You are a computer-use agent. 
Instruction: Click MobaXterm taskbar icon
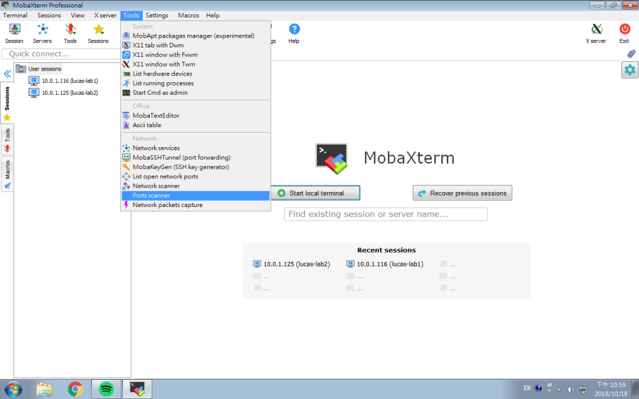(137, 389)
